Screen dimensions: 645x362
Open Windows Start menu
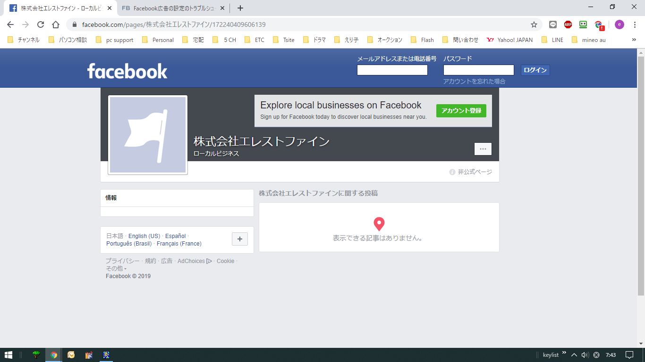click(x=8, y=355)
